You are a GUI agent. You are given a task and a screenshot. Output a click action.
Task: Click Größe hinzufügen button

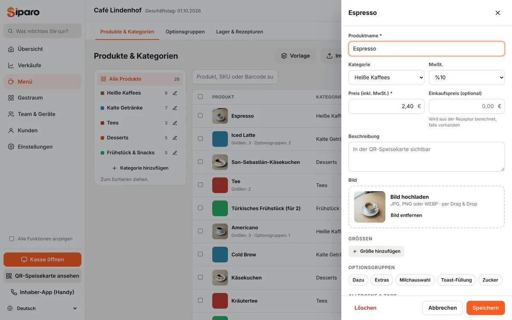[376, 251]
